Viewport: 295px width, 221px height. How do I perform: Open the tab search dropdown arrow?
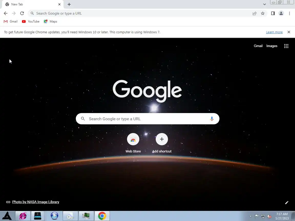264,4
